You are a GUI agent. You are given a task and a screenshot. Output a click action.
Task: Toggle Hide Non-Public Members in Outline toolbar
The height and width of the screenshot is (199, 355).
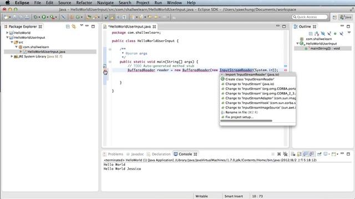click(335, 34)
